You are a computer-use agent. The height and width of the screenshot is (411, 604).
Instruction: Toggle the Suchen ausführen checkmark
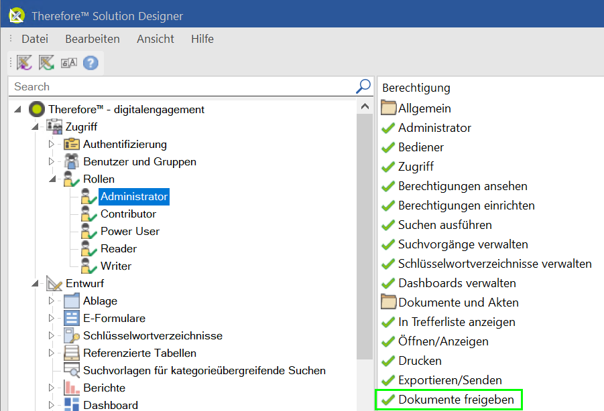click(x=388, y=225)
